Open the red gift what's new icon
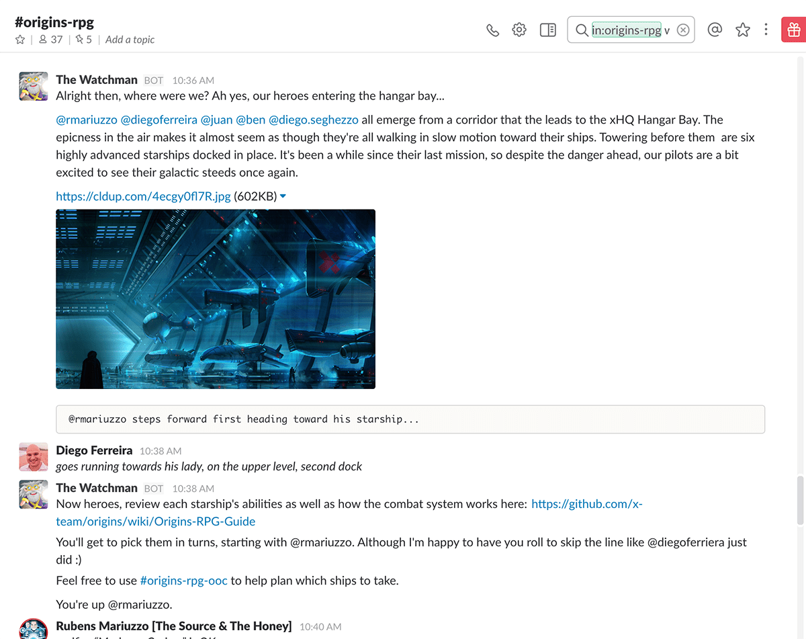This screenshot has height=639, width=806. 794,30
